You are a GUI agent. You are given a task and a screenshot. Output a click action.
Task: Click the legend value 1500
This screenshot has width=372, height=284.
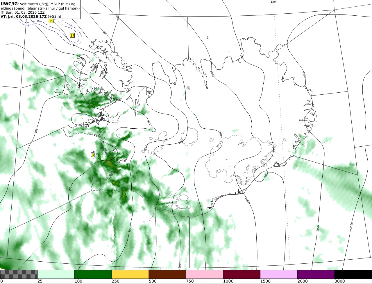[x=265, y=281]
